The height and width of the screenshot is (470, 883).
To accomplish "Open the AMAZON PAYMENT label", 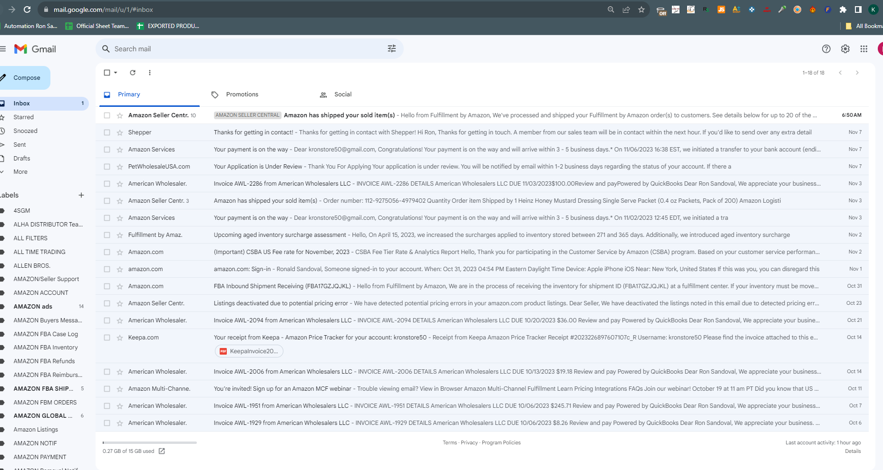I will point(40,457).
